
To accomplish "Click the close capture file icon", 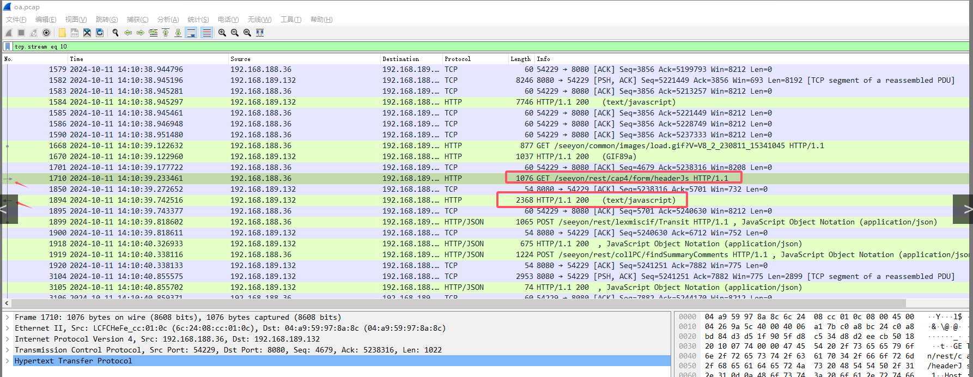I will pyautogui.click(x=87, y=33).
